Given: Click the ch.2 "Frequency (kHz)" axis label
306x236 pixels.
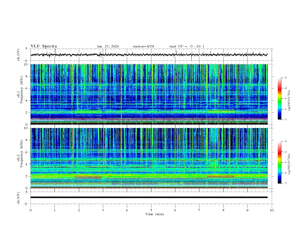Looking at the screenshot, I should click(x=21, y=153).
